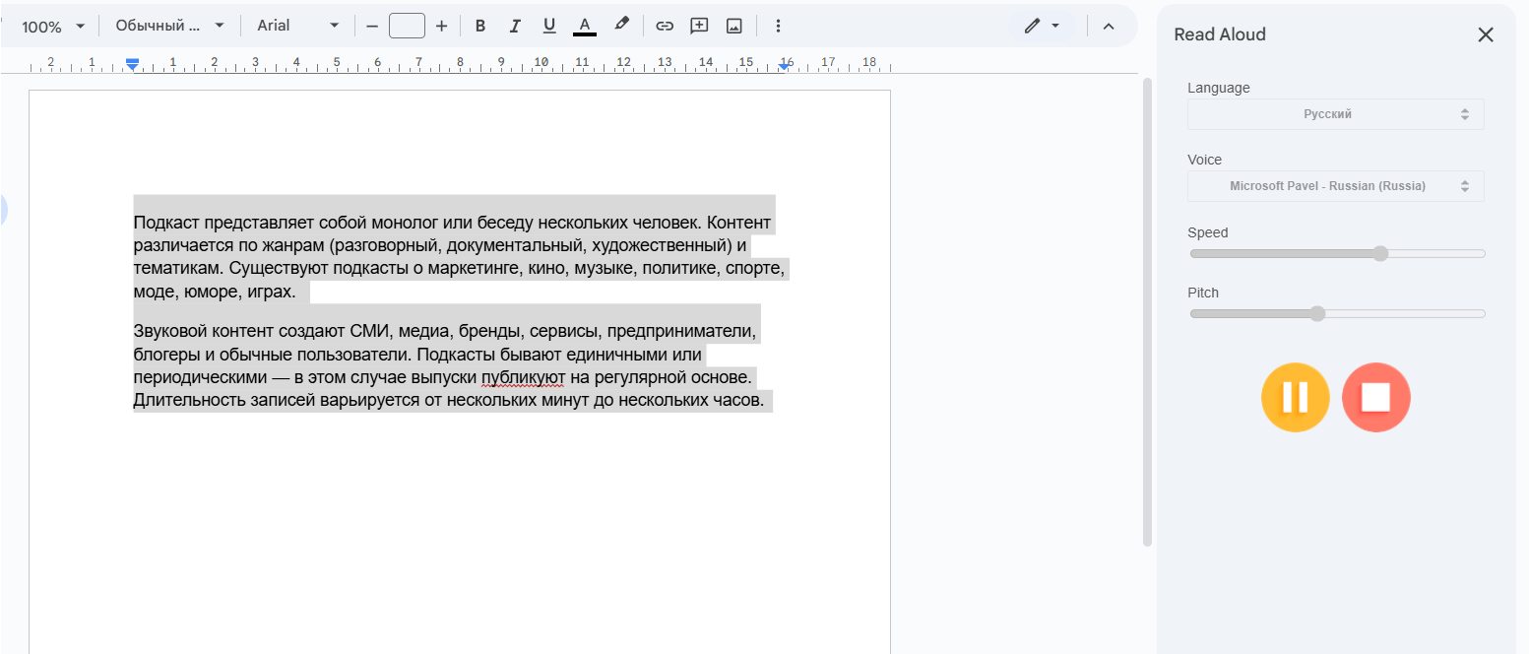
Task: Toggle italic formatting
Action: (515, 26)
